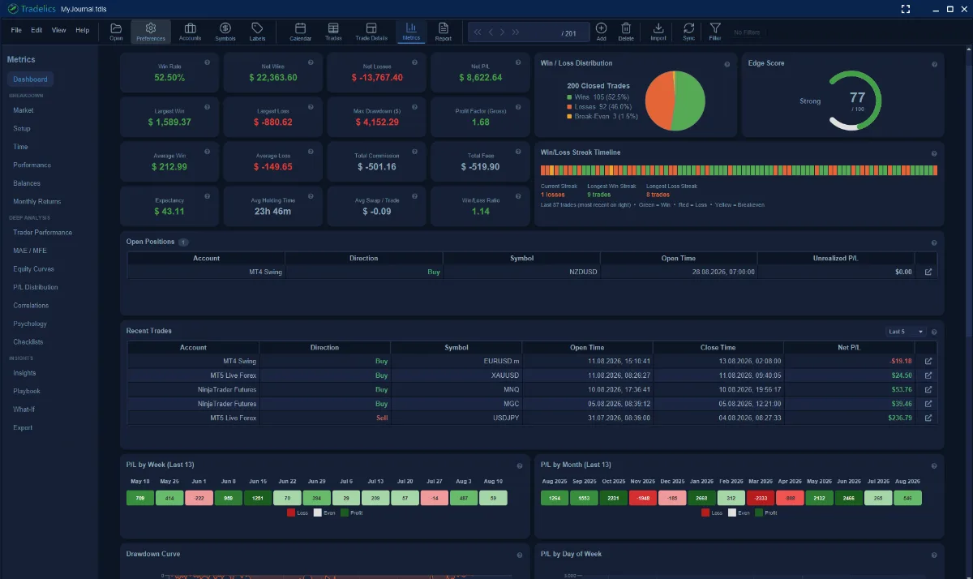Open the Insights sidebar page

(24, 373)
